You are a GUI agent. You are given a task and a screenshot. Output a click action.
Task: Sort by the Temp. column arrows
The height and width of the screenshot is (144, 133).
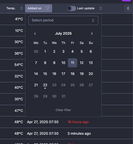click(x=21, y=8)
